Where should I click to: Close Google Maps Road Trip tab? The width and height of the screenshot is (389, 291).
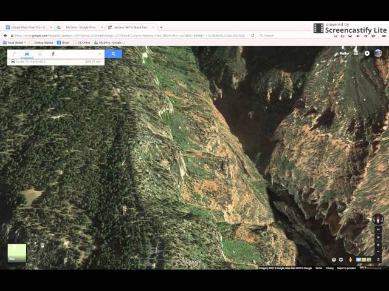51,27
